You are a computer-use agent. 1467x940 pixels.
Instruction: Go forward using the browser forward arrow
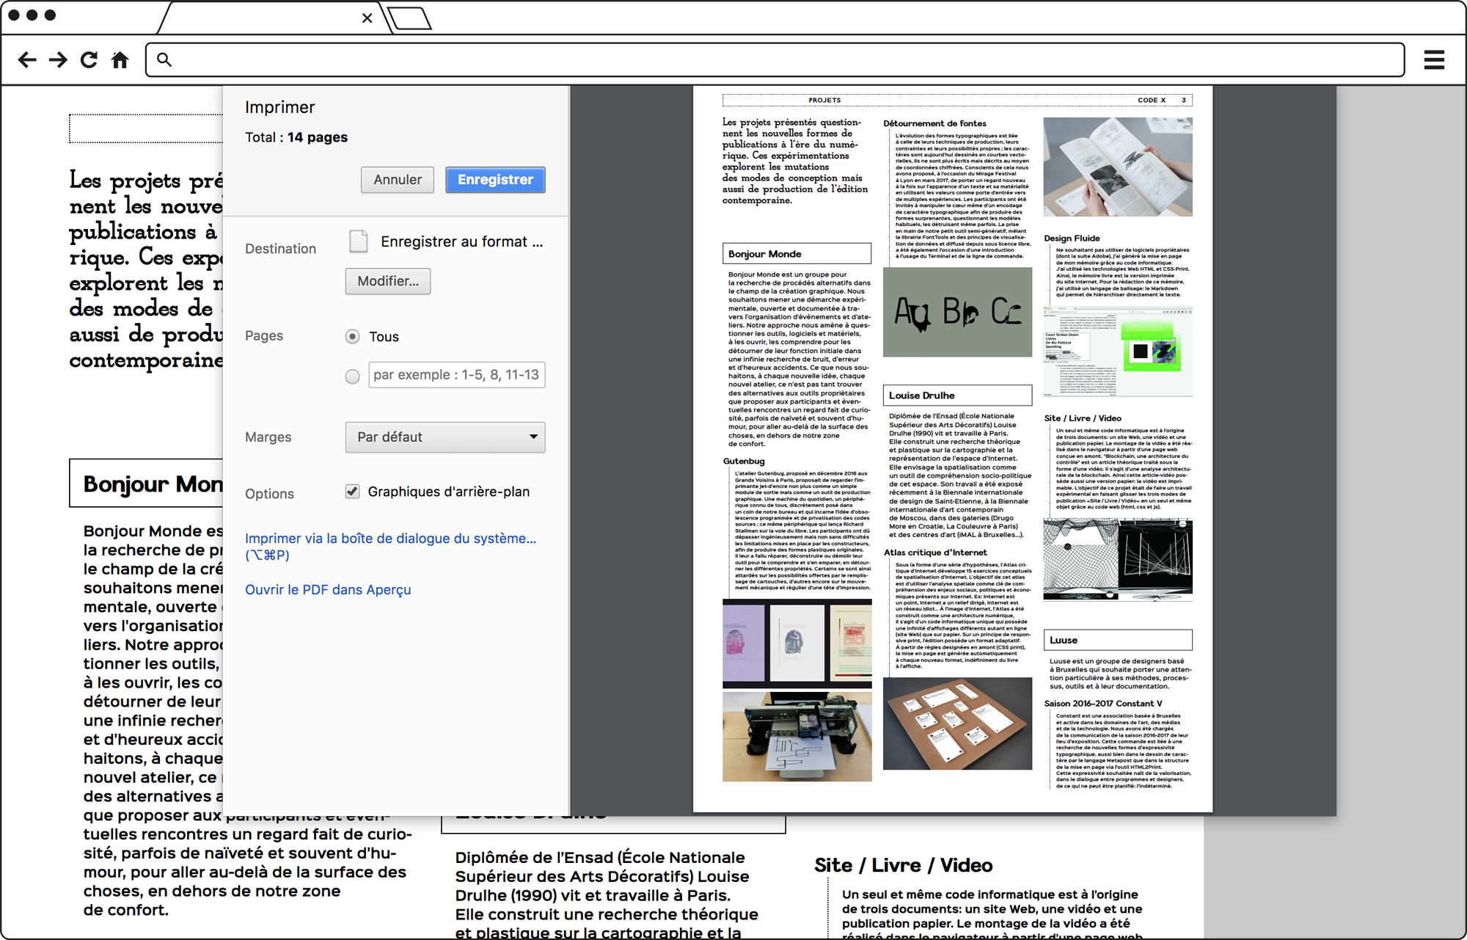click(x=58, y=60)
